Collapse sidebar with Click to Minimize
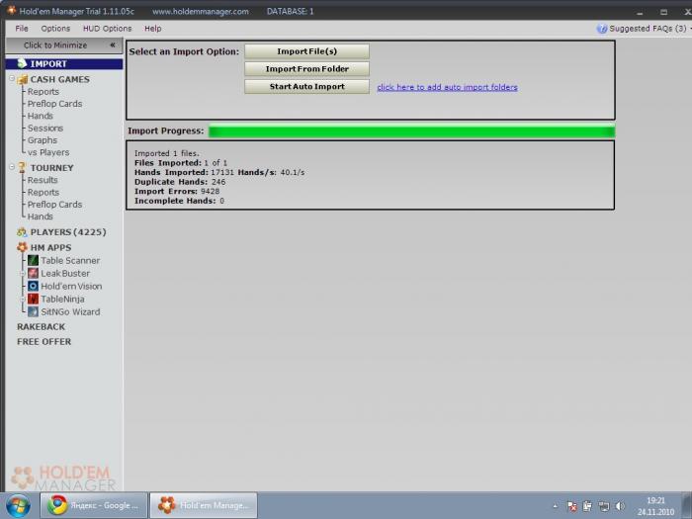692x519 pixels. click(64, 45)
